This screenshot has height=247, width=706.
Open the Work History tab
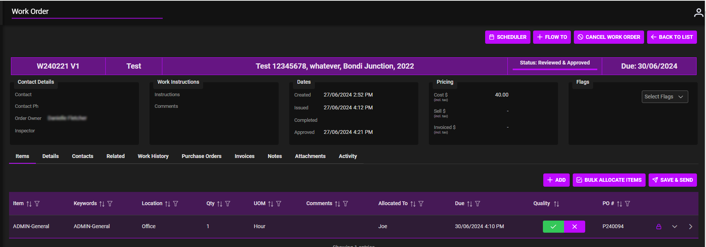click(153, 156)
